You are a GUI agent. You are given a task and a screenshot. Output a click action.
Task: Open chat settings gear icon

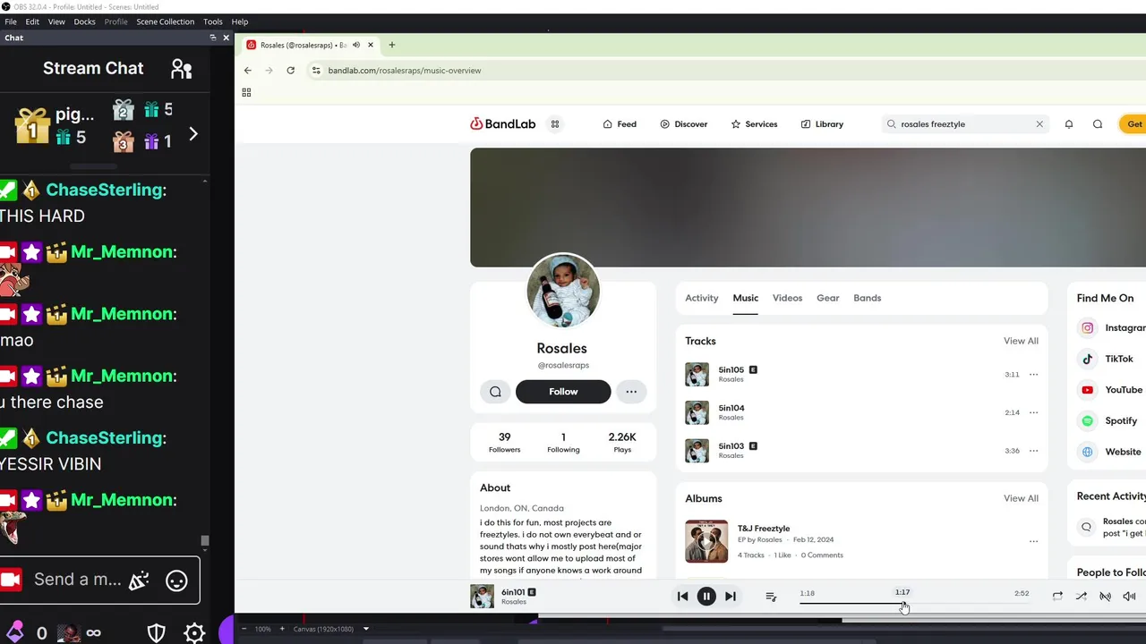[x=194, y=633]
